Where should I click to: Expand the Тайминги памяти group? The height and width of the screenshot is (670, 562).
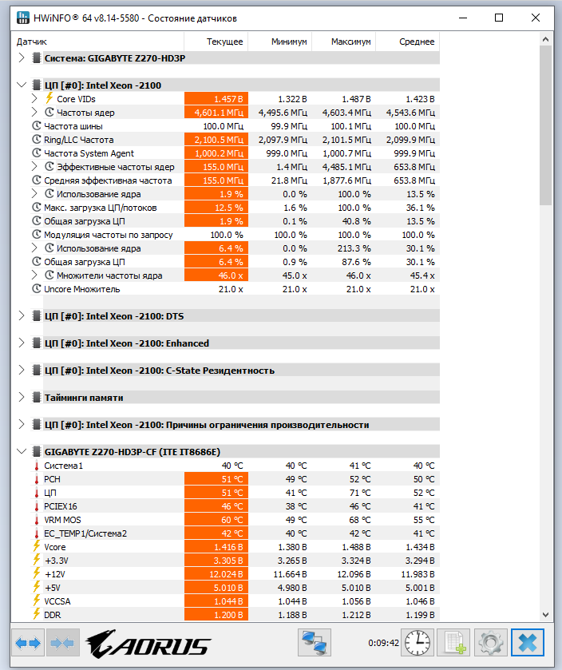pyautogui.click(x=22, y=398)
